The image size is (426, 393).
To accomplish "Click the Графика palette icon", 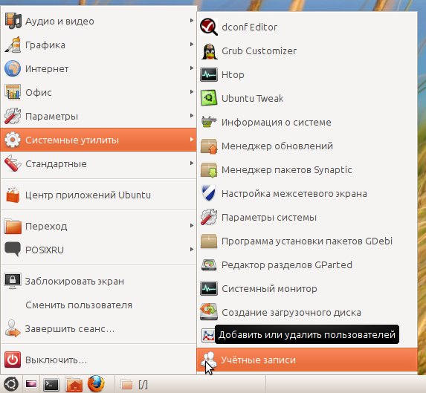I will point(13,45).
